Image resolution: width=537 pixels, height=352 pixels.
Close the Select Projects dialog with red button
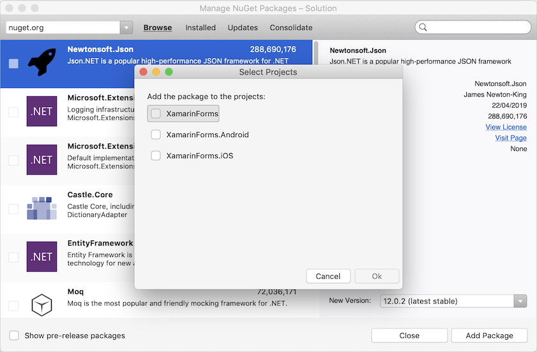click(144, 72)
